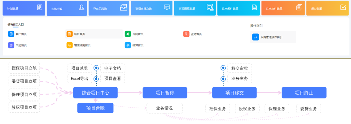Click the inbox tray icon on 存在风险数 card
Screen dimensions: 351x124
click(123, 7)
